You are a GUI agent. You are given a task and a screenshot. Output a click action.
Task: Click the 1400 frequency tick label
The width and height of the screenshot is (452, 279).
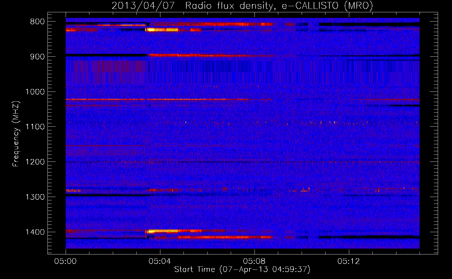(x=35, y=232)
